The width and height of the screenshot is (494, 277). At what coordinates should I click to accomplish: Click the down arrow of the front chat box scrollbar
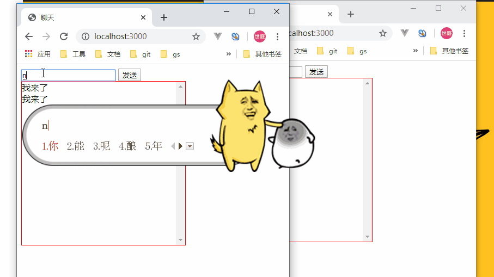(x=180, y=240)
